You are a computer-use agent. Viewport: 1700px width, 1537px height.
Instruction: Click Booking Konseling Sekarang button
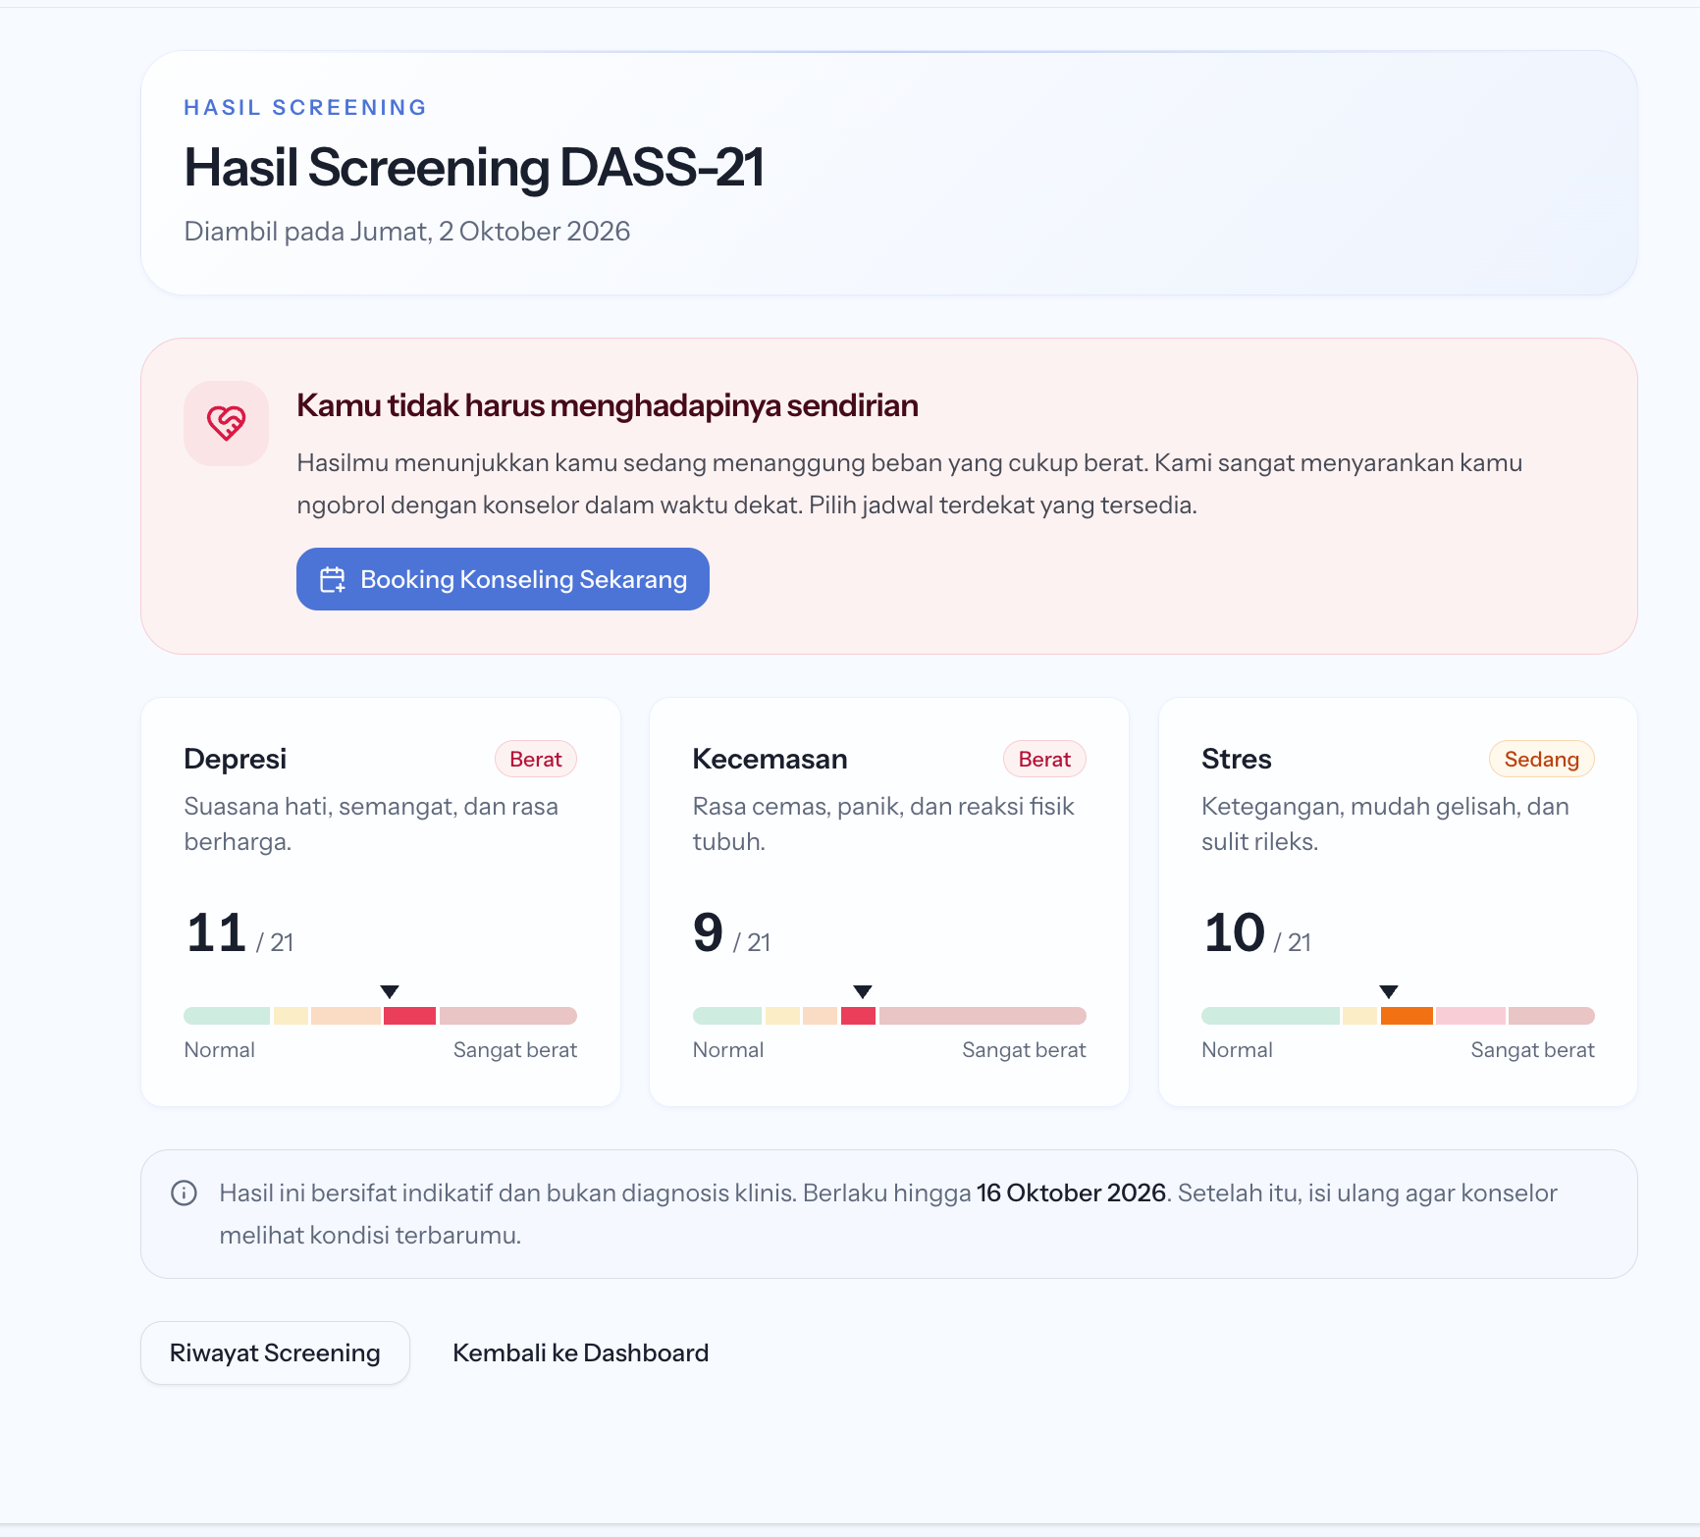[503, 579]
